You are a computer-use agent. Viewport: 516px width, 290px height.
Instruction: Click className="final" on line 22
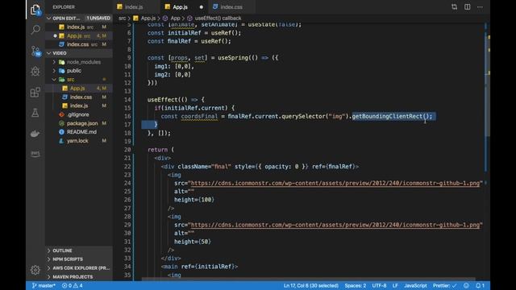point(204,167)
